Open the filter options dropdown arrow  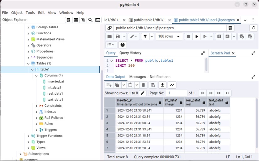click(x=152, y=36)
